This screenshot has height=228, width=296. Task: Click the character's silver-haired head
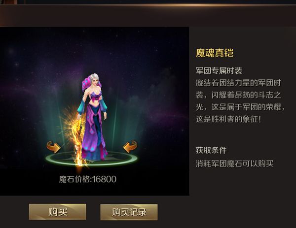[x=94, y=79]
